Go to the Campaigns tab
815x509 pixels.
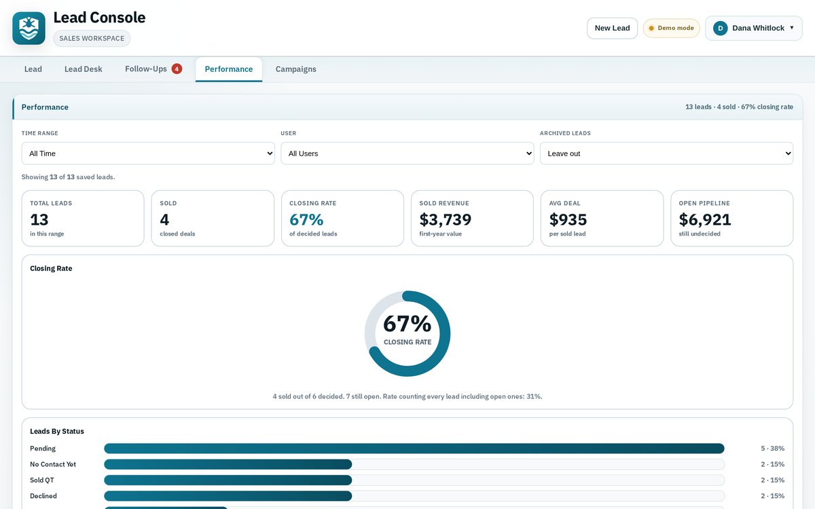[296, 69]
